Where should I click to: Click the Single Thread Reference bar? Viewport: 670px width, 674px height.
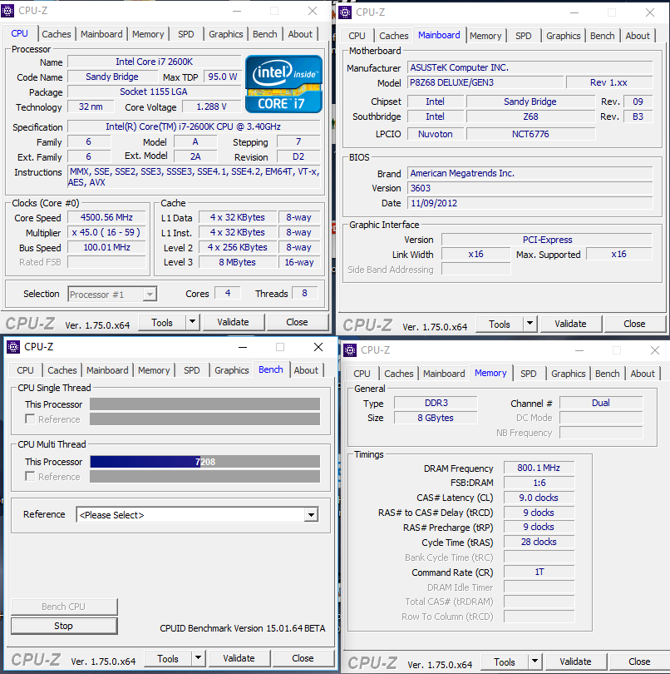point(204,419)
